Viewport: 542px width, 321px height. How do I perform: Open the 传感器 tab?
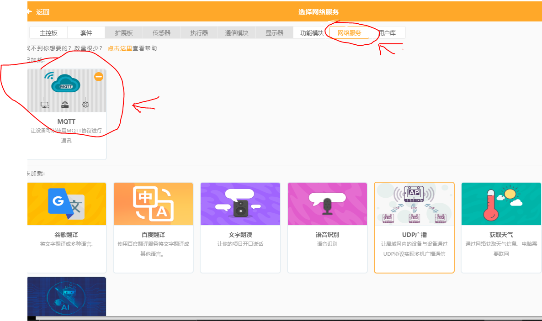click(161, 33)
